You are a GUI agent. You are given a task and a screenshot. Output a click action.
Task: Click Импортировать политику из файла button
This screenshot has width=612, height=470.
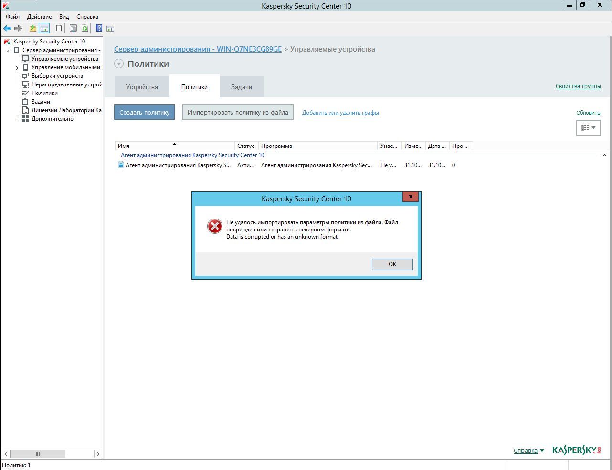(238, 113)
